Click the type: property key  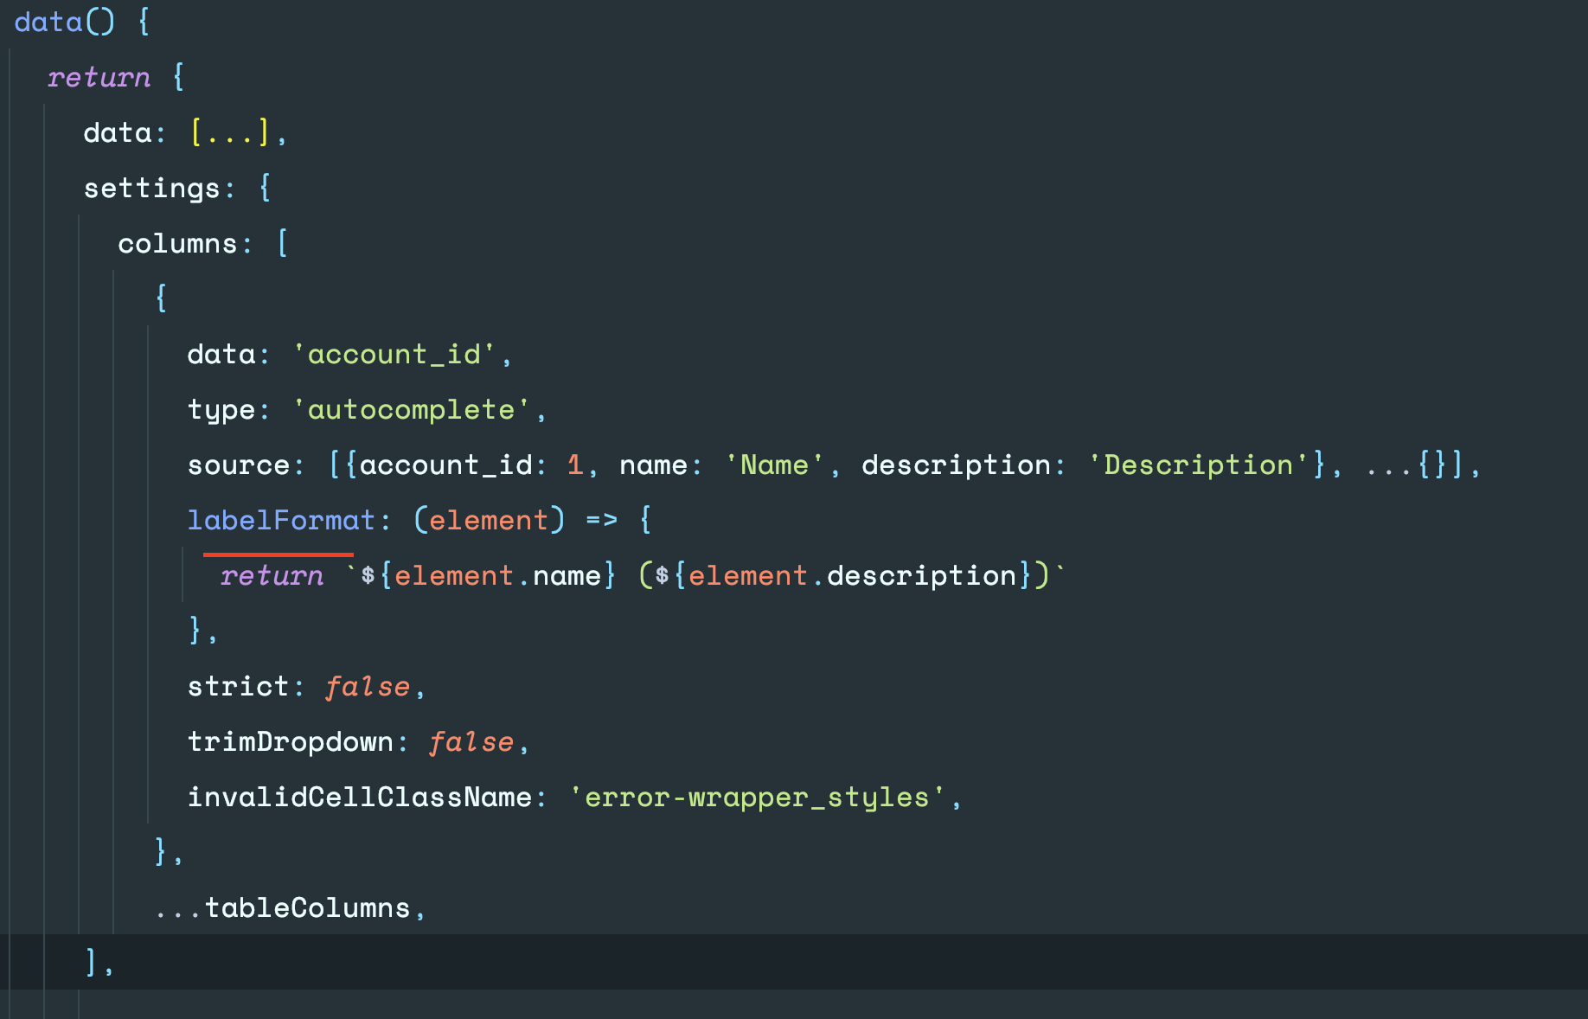click(221, 409)
